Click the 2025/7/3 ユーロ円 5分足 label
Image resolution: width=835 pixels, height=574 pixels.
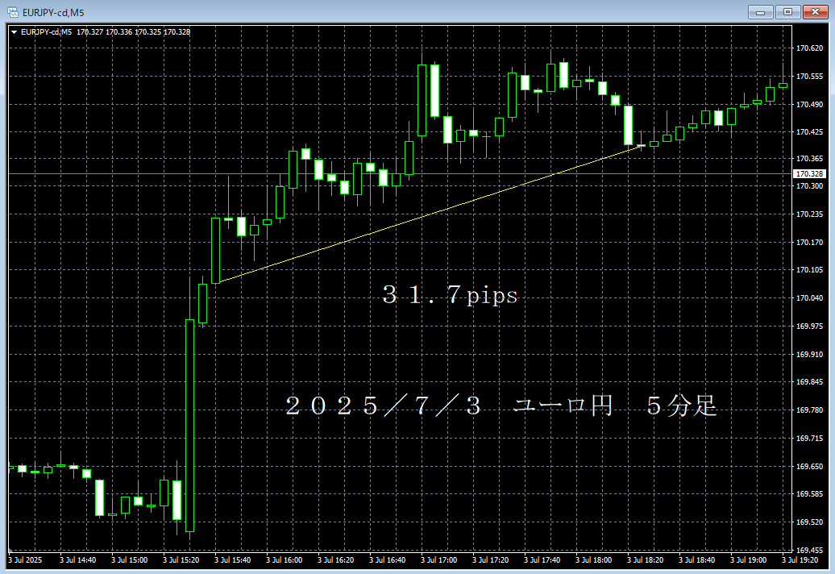coord(501,406)
